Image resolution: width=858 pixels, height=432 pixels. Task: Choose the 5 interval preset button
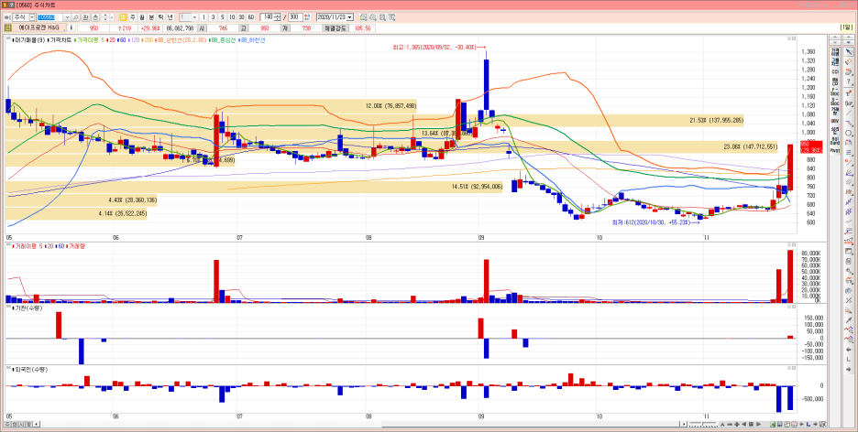pyautogui.click(x=223, y=16)
